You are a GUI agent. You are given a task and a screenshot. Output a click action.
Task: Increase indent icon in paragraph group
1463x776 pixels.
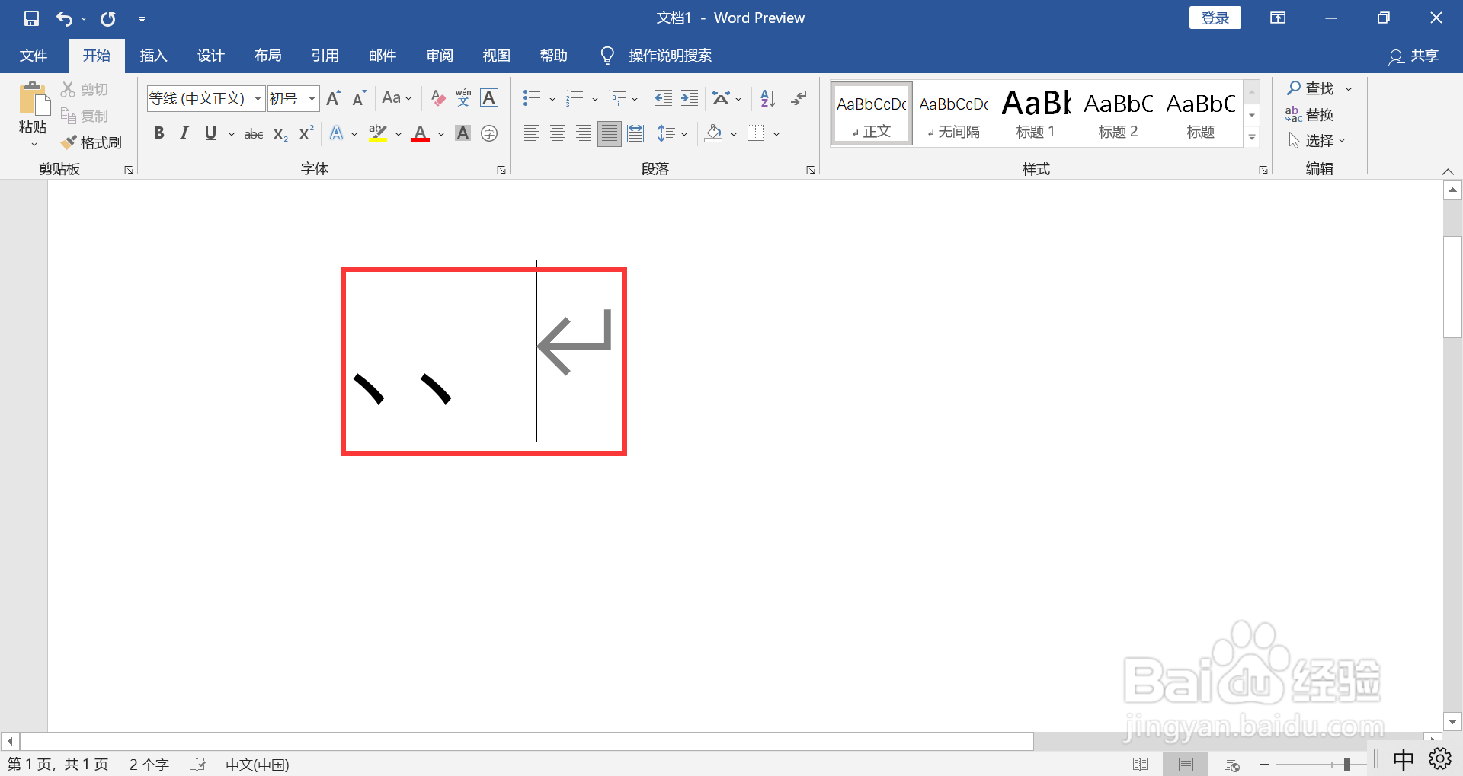pos(690,97)
